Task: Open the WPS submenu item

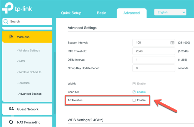Action: coord(21,61)
